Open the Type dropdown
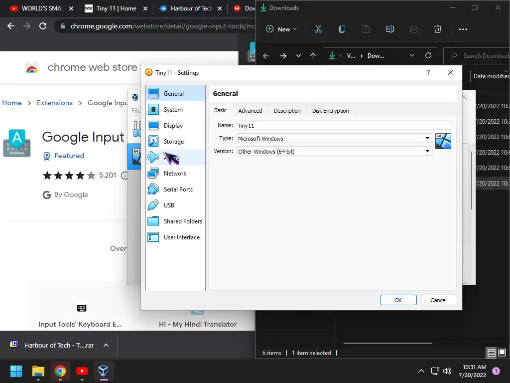The width and height of the screenshot is (510, 383). [427, 139]
